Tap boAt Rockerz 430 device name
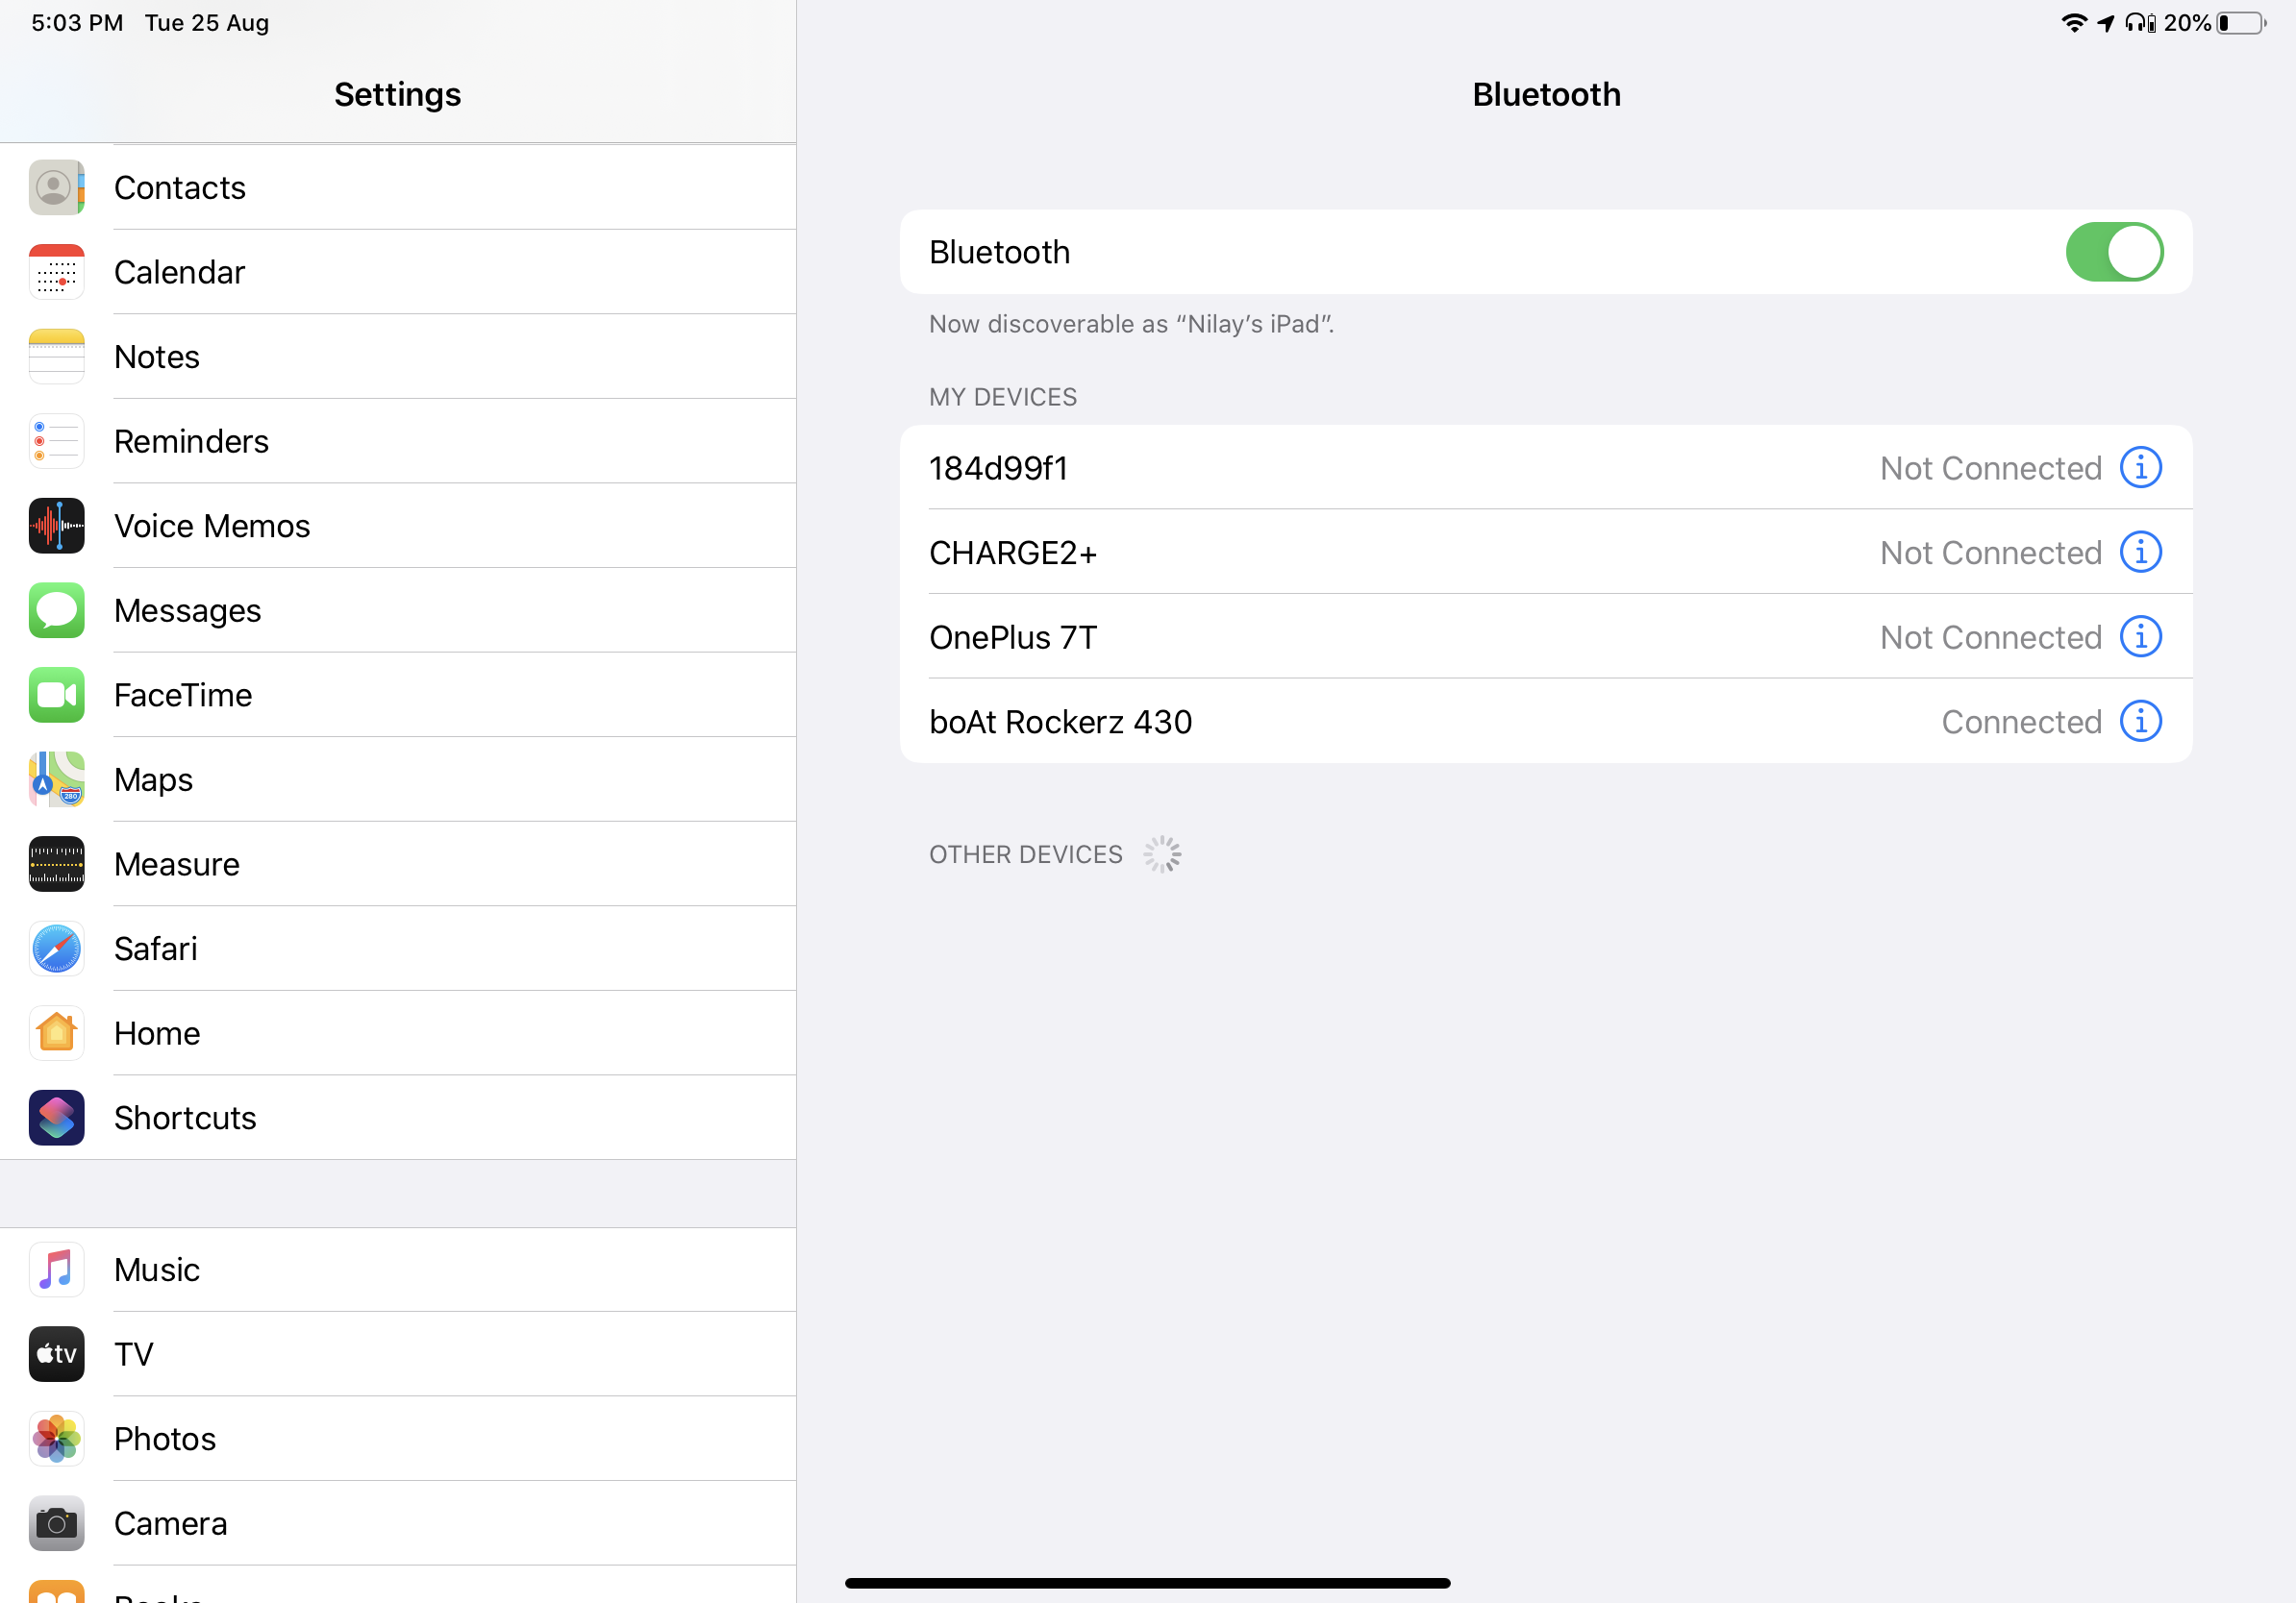 1060,722
